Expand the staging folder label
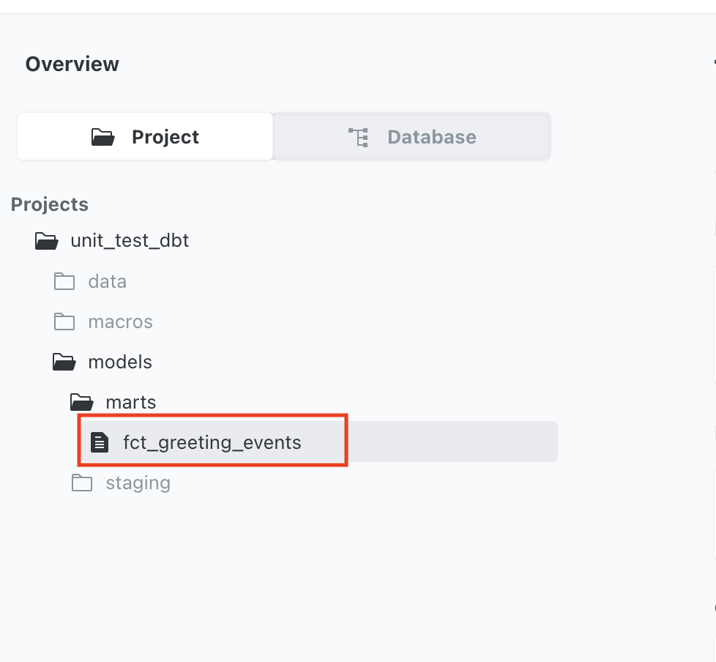The image size is (716, 662). 138,483
